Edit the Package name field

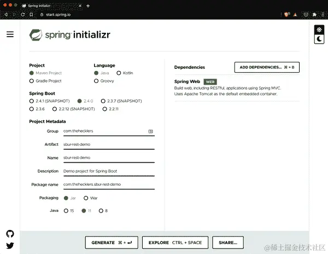[x=109, y=185]
